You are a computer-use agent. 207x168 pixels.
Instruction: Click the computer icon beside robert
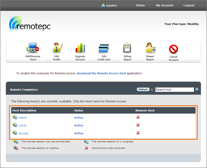click(x=15, y=117)
